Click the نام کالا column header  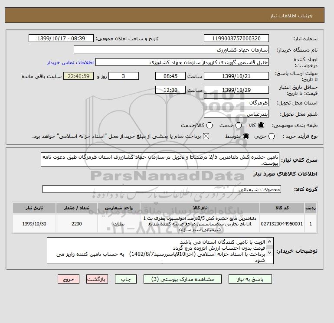(200, 208)
